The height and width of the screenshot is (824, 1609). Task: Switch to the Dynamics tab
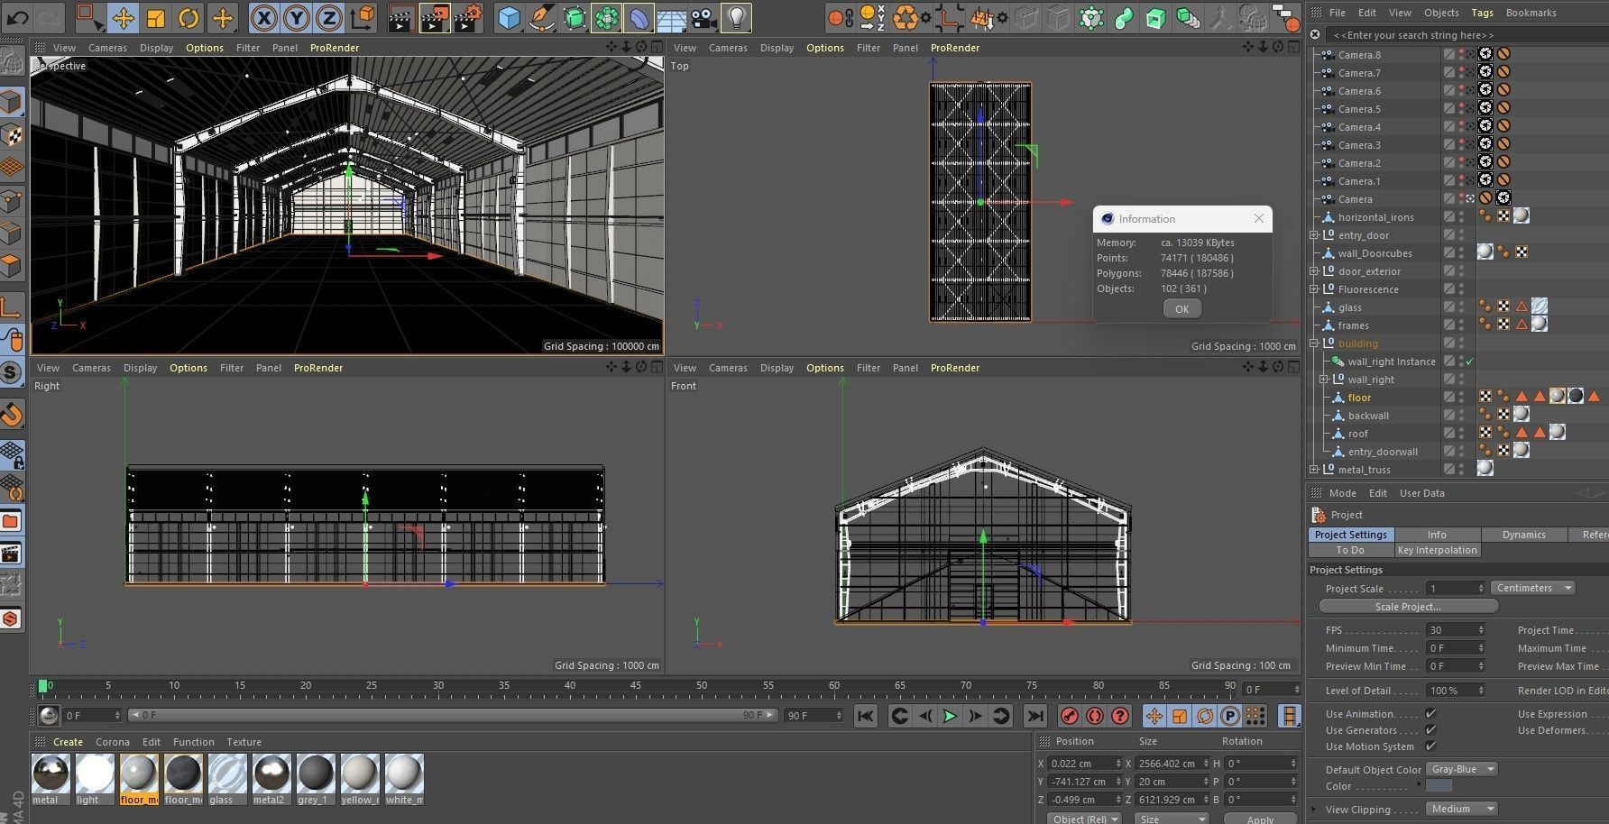pyautogui.click(x=1523, y=535)
